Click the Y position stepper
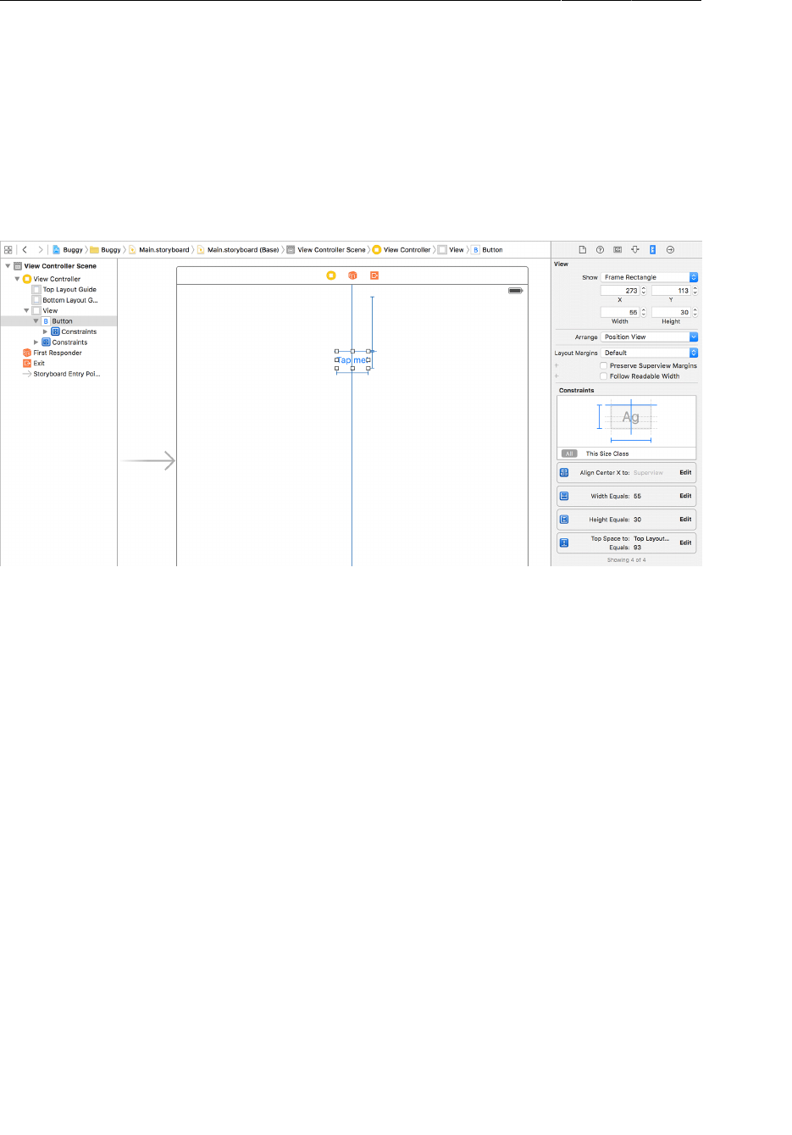Viewport: 792px width, 1135px height. click(695, 291)
